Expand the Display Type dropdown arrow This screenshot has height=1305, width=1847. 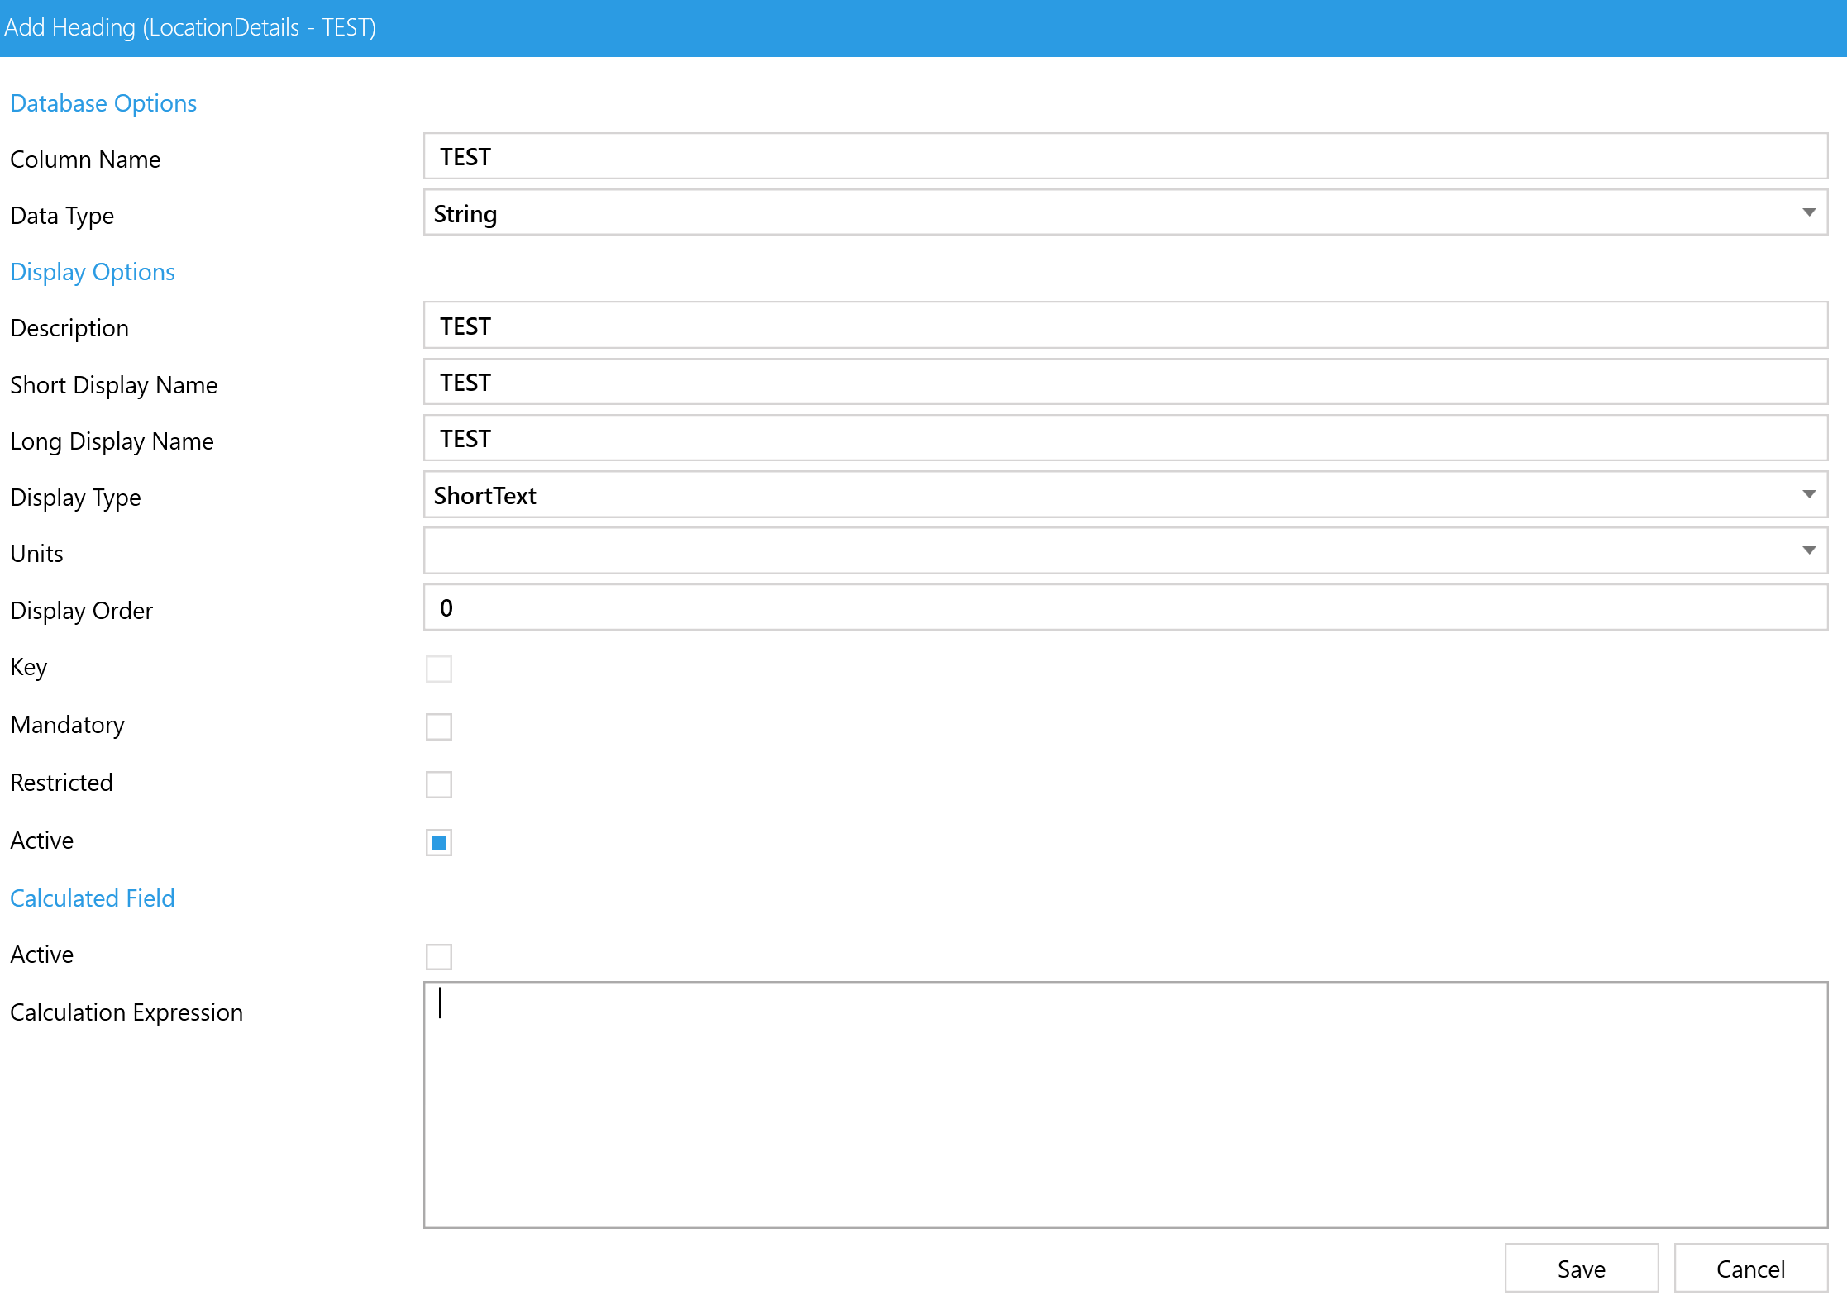click(1808, 495)
